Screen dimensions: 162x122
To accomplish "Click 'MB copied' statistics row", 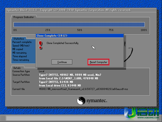I will [18, 49].
